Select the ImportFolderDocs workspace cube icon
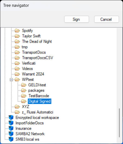 (11, 123)
